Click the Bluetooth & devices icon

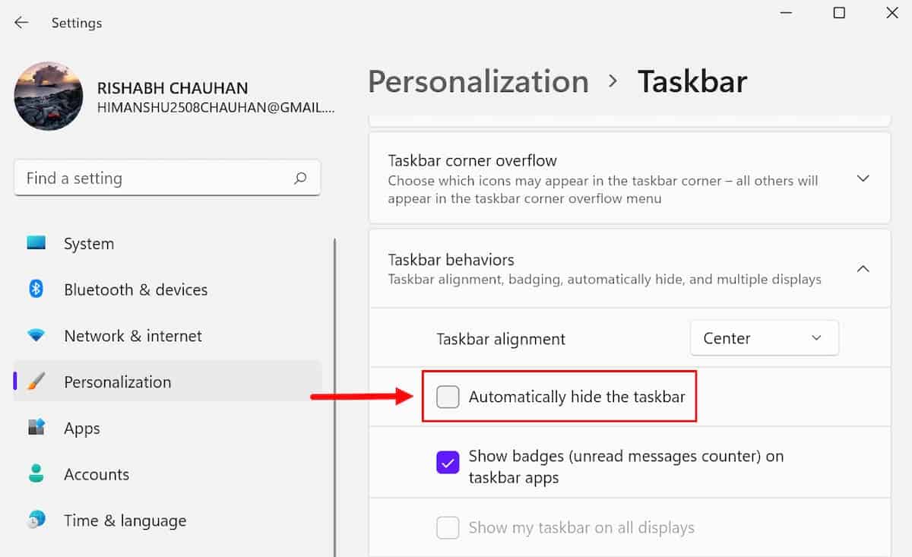36,290
